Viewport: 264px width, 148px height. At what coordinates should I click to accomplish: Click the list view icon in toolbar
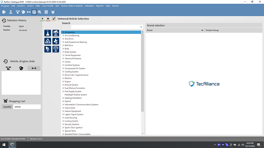point(46,12)
